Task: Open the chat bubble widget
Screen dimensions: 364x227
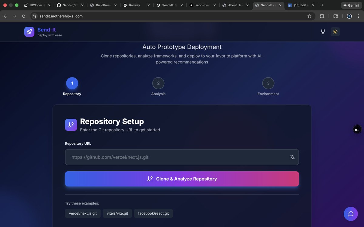Action: click(351, 214)
